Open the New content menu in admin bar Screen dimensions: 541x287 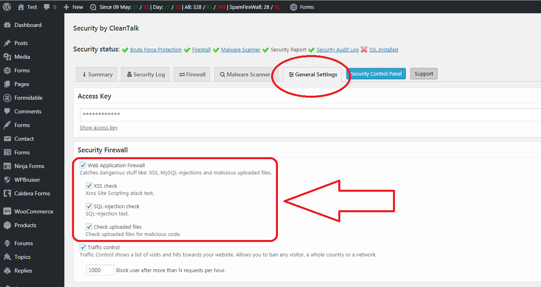pyautogui.click(x=73, y=7)
